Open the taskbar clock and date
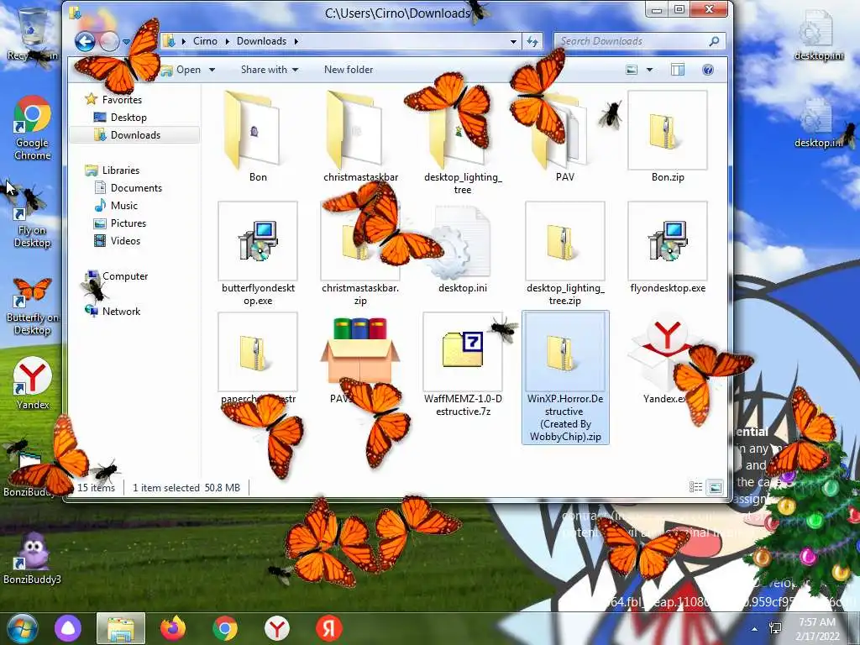860x645 pixels. [817, 629]
